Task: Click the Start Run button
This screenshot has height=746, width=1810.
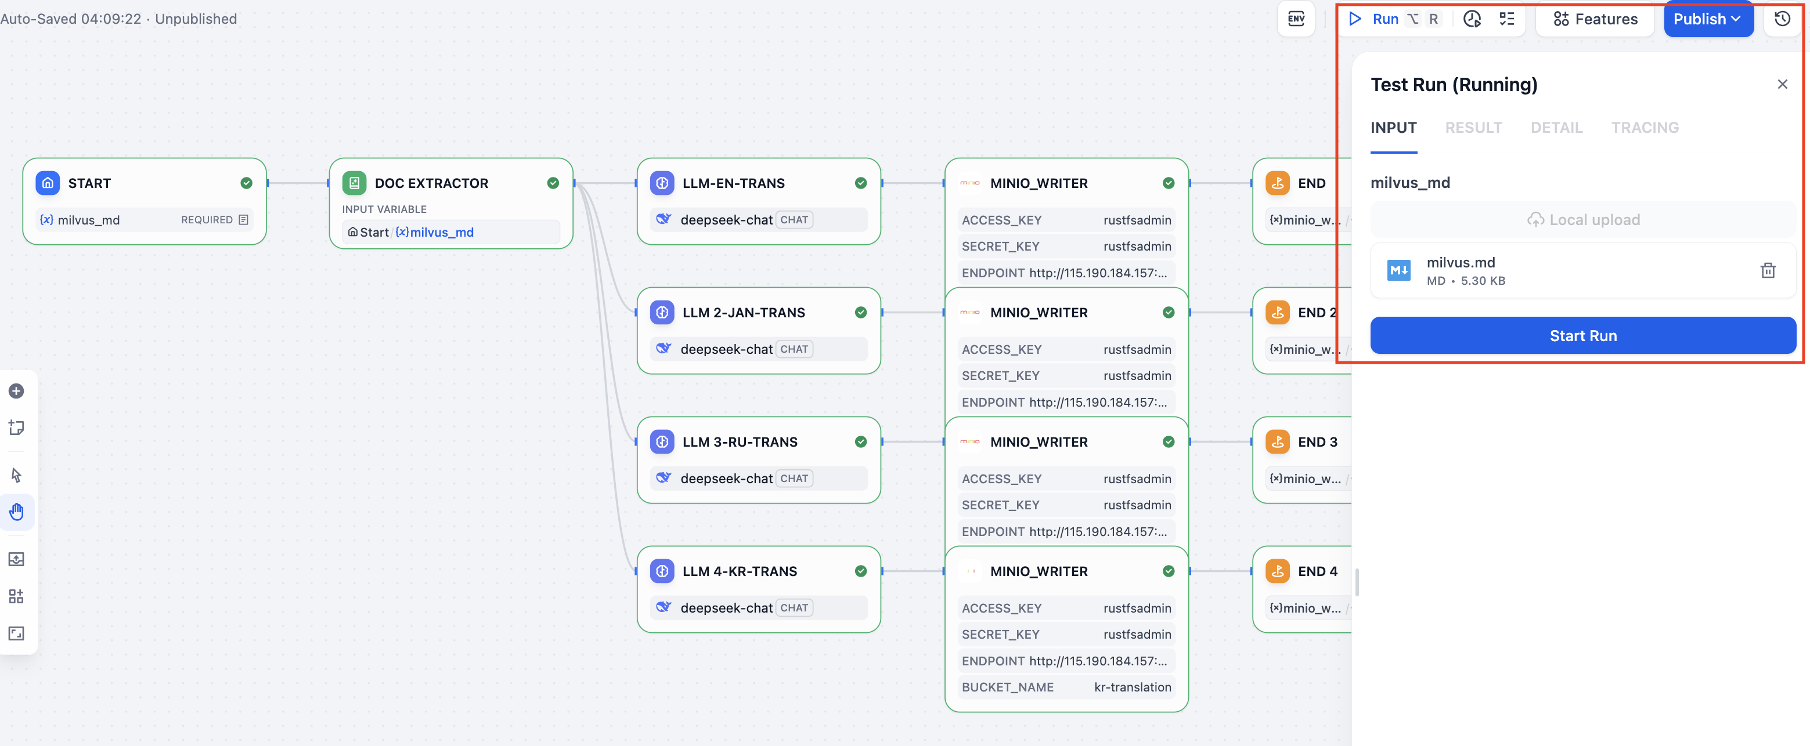Action: click(1582, 336)
